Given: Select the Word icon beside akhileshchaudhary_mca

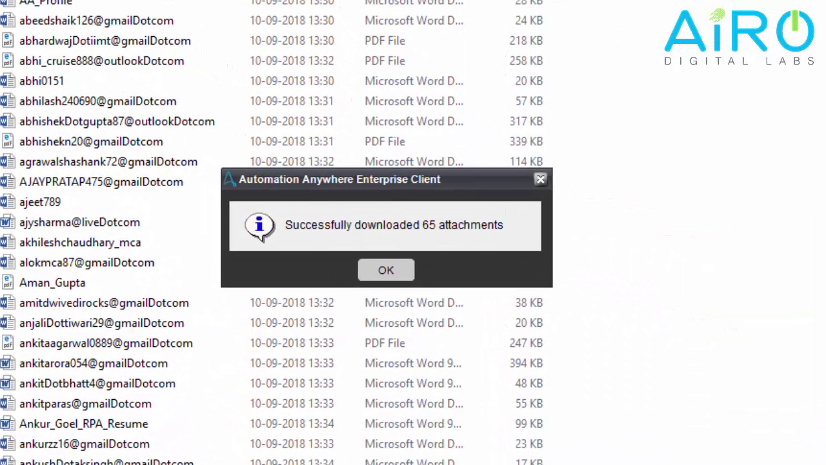Looking at the screenshot, I should point(7,242).
